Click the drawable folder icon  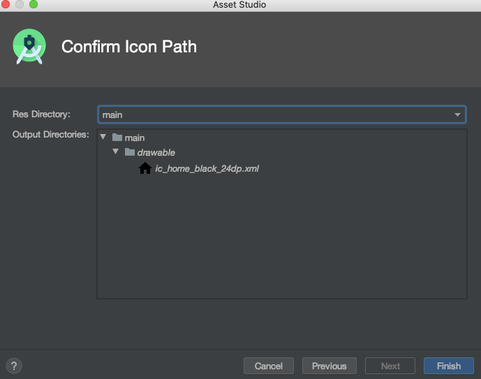[130, 151]
